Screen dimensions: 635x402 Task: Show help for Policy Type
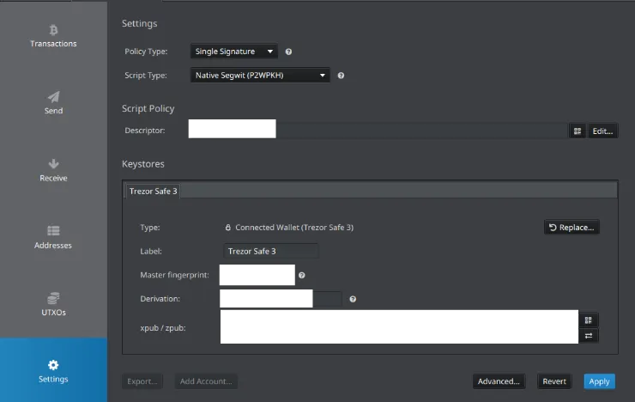coord(288,52)
